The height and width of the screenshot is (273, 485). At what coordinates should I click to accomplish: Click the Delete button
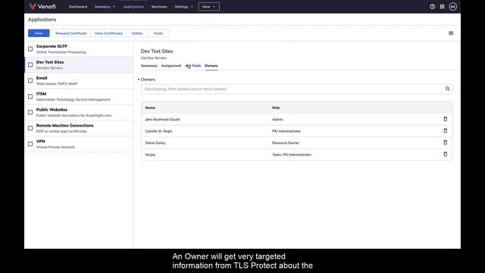137,33
